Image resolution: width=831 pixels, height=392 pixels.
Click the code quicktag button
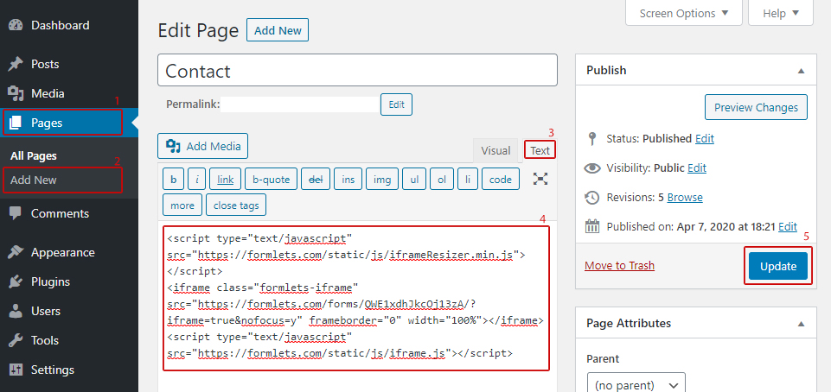click(501, 180)
